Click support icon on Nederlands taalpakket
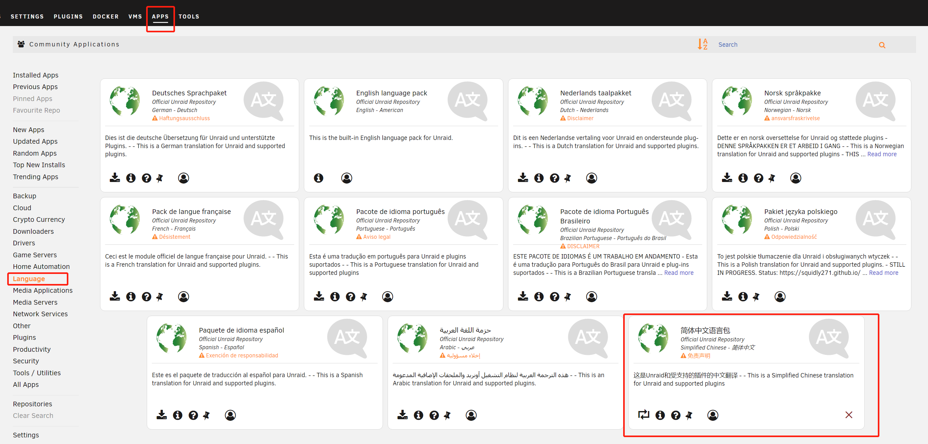928x444 pixels. pos(554,178)
